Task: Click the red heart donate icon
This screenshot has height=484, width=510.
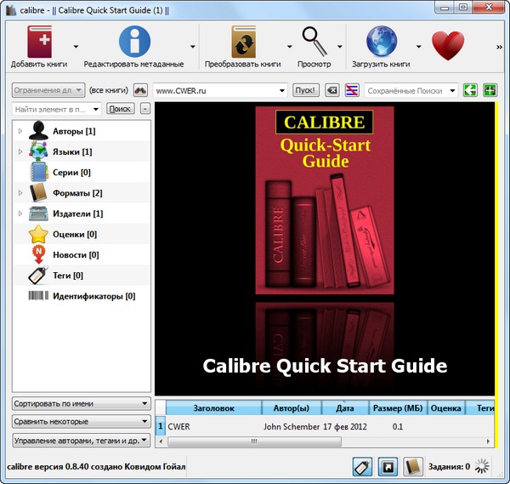Action: tap(448, 44)
